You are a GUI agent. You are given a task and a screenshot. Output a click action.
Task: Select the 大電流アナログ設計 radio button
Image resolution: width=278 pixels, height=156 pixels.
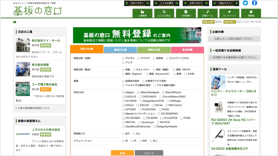(x=143, y=81)
